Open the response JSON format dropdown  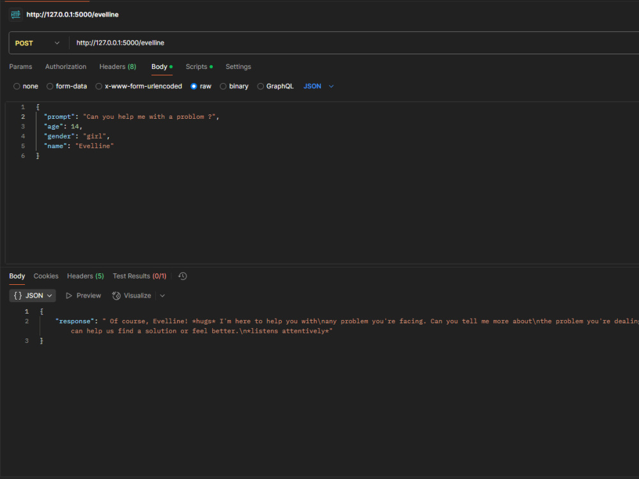click(x=33, y=296)
